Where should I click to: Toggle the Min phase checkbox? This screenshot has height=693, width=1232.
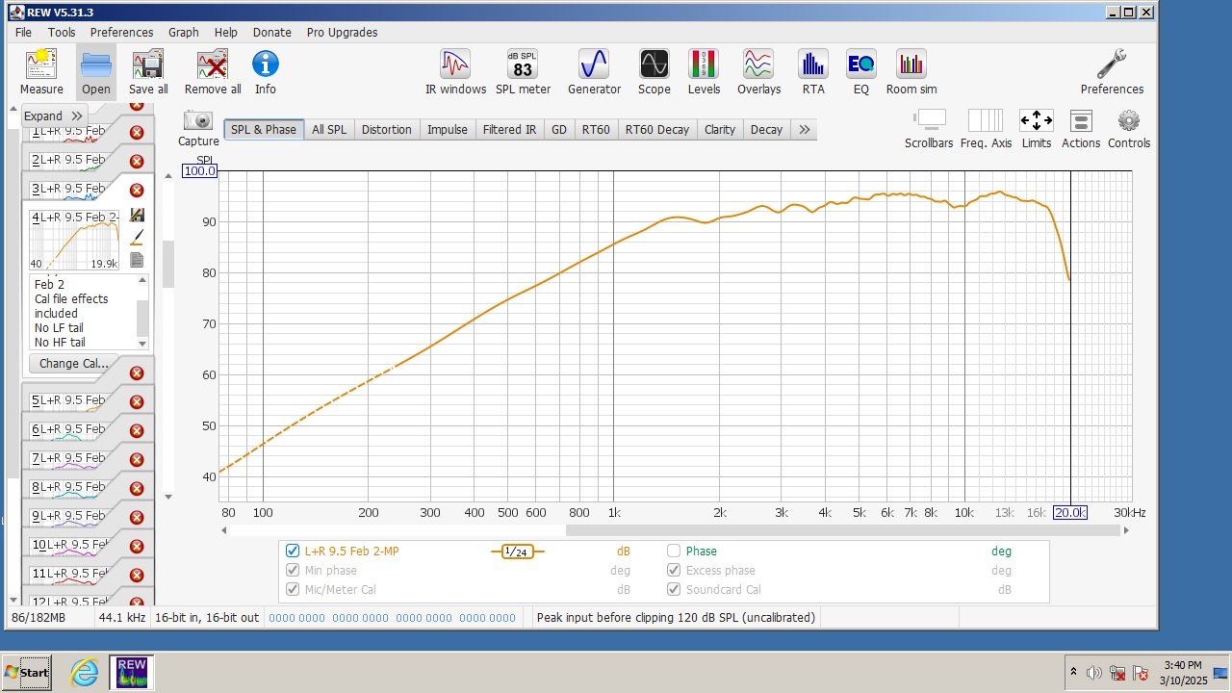tap(293, 571)
